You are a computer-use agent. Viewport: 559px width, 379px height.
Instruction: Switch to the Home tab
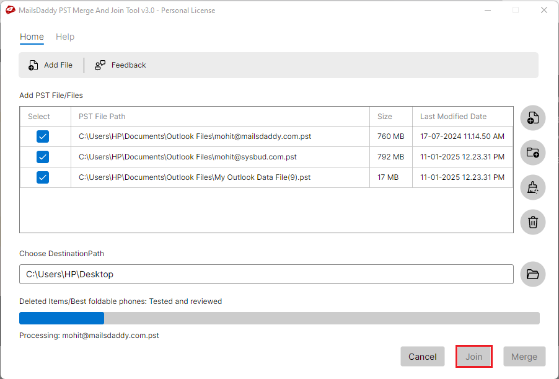(x=32, y=37)
